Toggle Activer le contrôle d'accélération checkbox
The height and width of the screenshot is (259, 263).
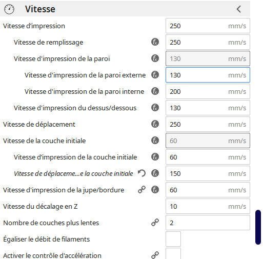coord(173,254)
